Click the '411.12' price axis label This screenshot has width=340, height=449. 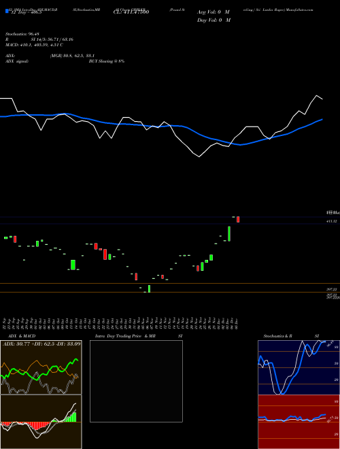[x=332, y=221]
